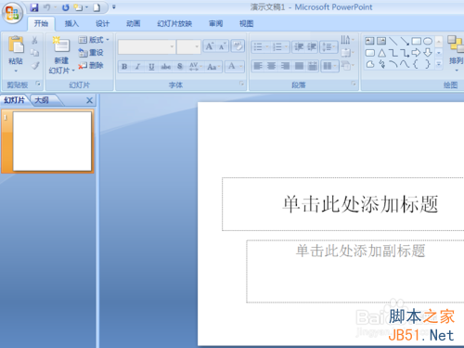464x348 pixels.
Task: Open the font name combo box
Action: tap(147, 46)
